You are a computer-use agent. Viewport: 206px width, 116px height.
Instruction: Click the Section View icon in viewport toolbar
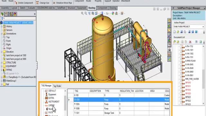(x=93, y=13)
